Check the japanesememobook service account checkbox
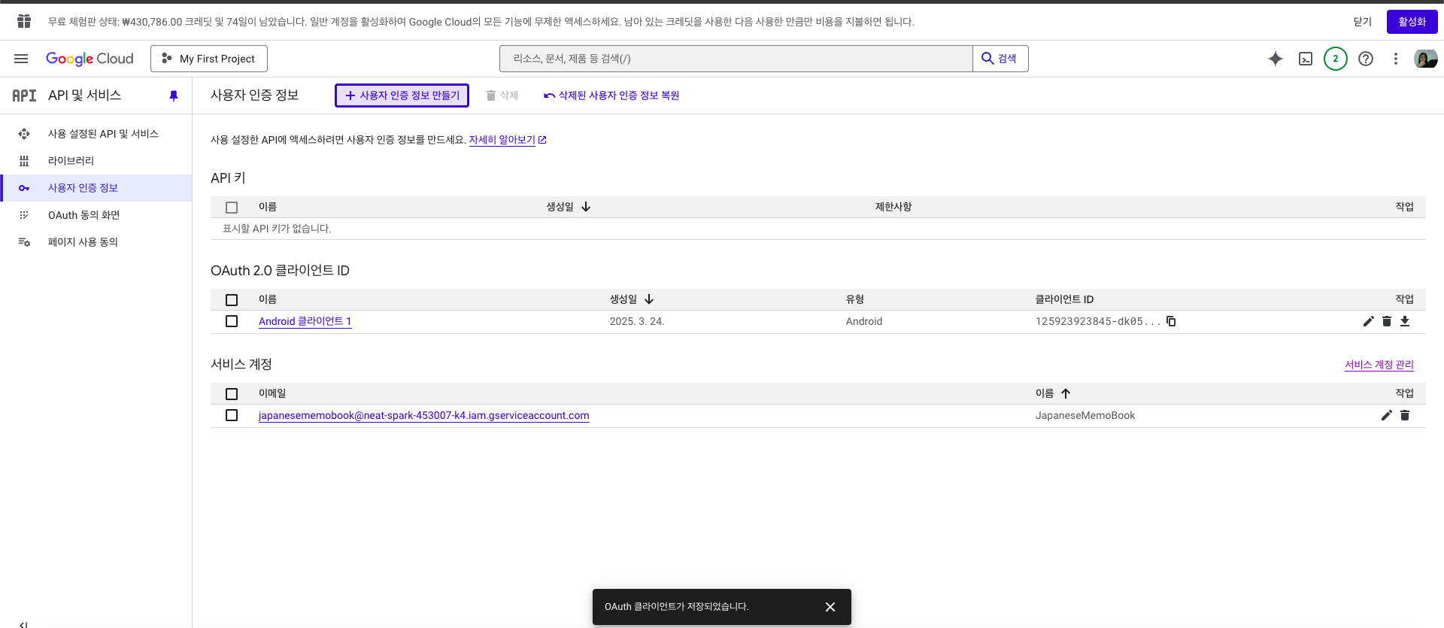The width and height of the screenshot is (1444, 628). pyautogui.click(x=232, y=415)
